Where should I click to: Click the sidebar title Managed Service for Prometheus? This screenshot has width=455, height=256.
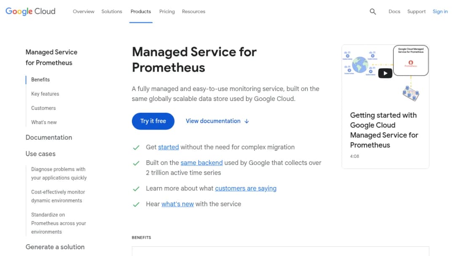click(x=51, y=57)
